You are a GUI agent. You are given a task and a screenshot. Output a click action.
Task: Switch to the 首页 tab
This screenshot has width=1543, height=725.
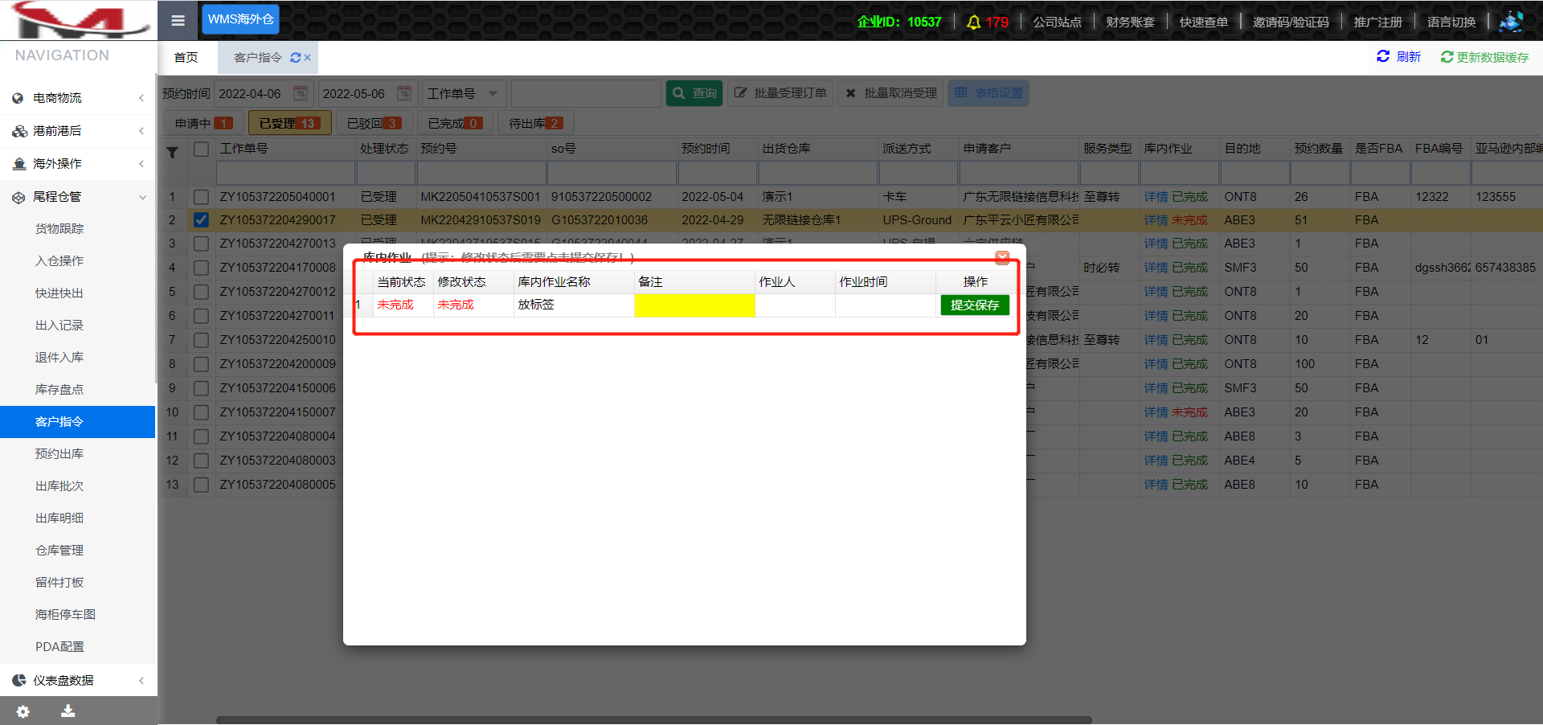point(186,58)
